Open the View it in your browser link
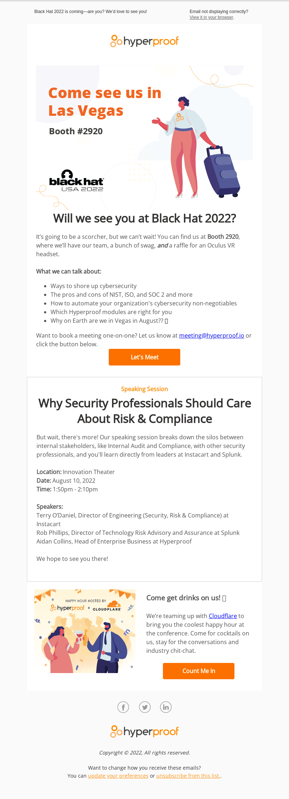 (x=211, y=17)
